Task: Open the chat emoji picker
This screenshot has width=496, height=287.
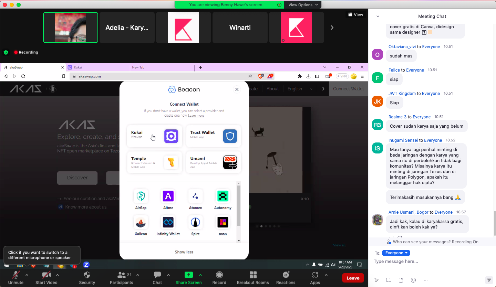Action: (x=413, y=280)
